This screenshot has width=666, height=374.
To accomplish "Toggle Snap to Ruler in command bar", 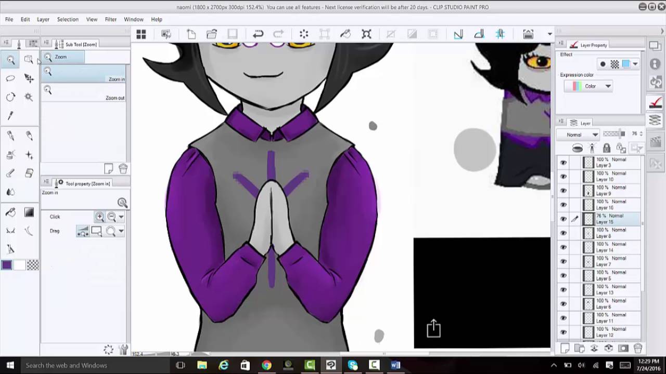I will click(458, 34).
